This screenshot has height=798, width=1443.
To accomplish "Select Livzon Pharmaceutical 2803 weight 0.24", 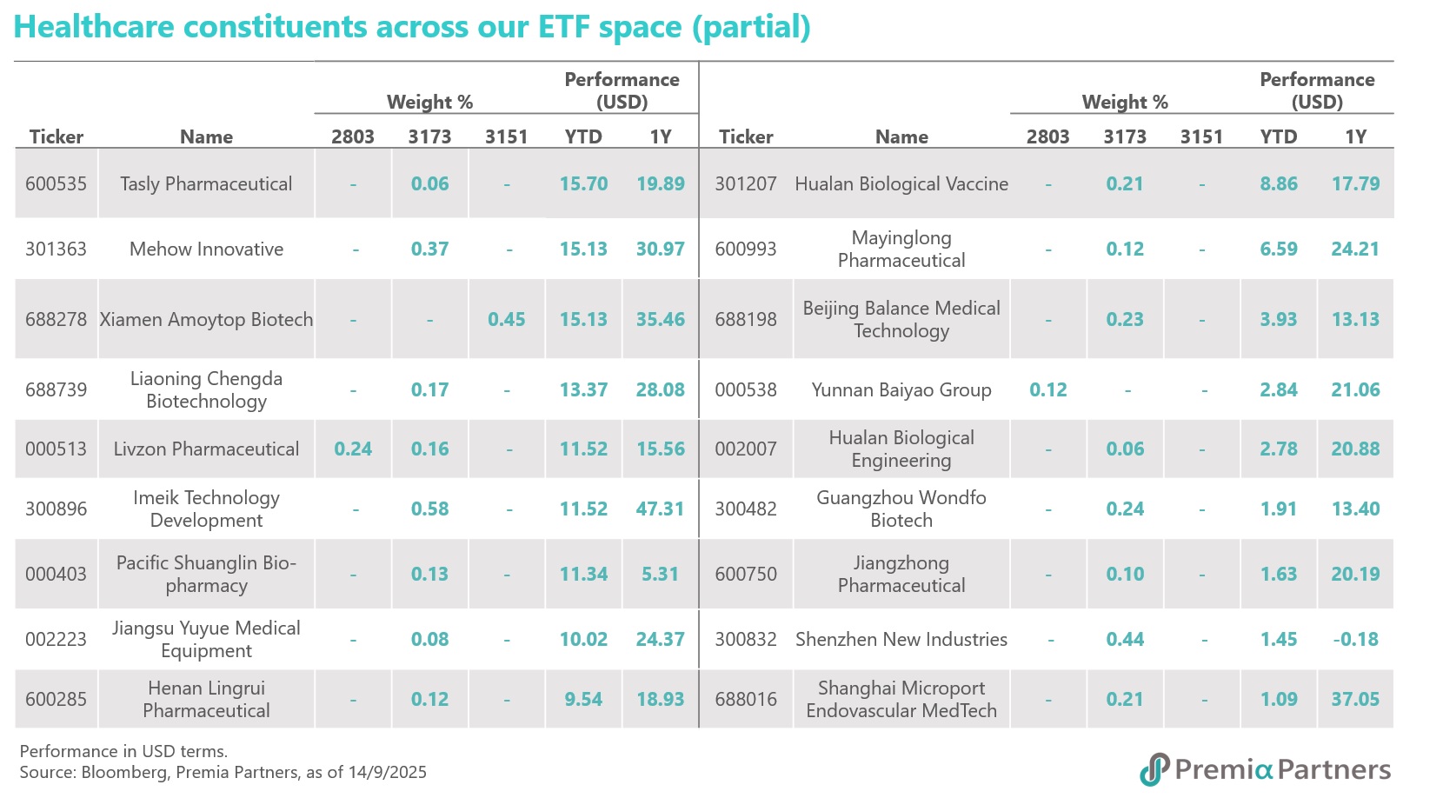I will [352, 449].
